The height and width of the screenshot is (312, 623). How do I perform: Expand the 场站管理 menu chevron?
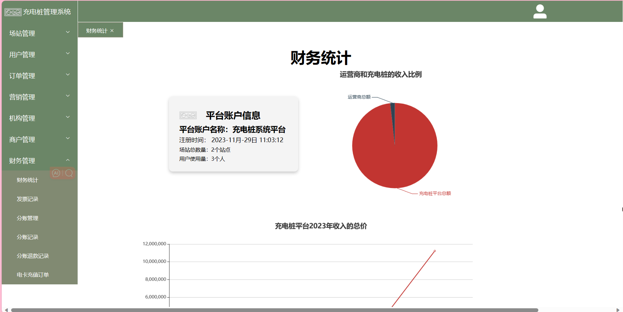(x=68, y=32)
